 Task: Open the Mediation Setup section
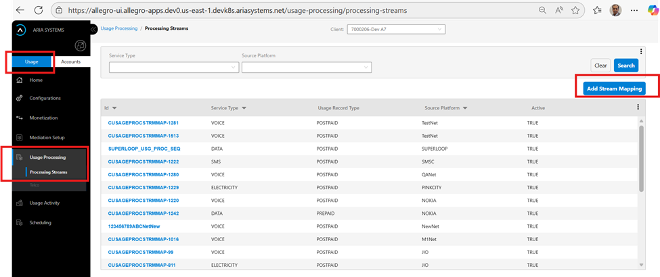(x=47, y=137)
